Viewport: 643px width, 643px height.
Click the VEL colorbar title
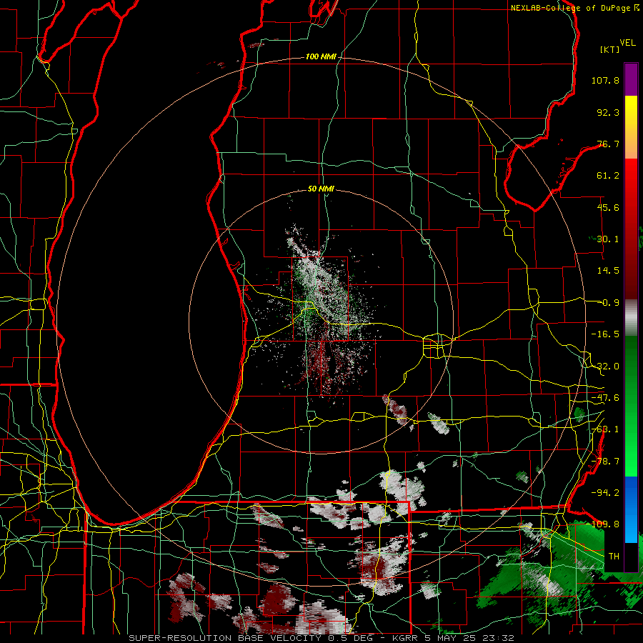(627, 43)
